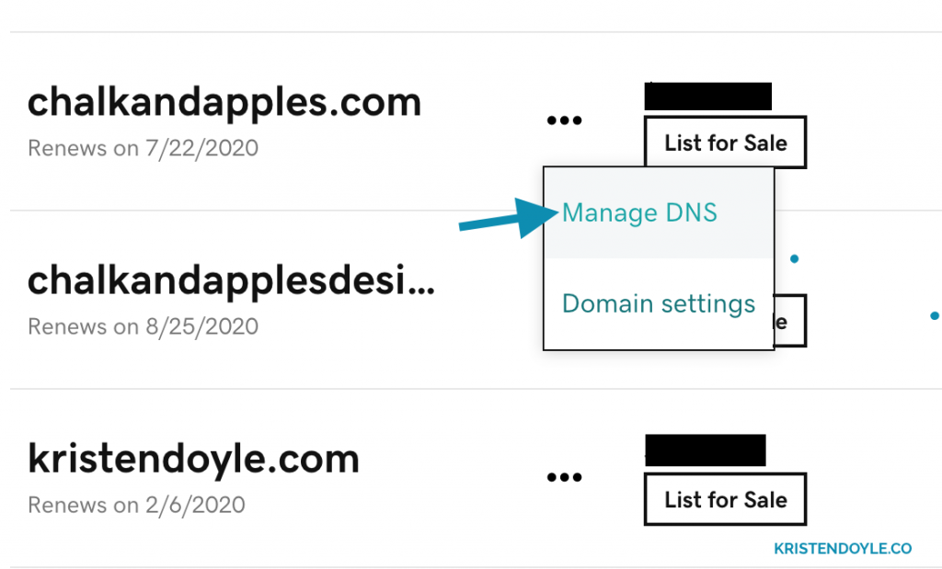Select Manage DNS from the popup menu

point(639,212)
